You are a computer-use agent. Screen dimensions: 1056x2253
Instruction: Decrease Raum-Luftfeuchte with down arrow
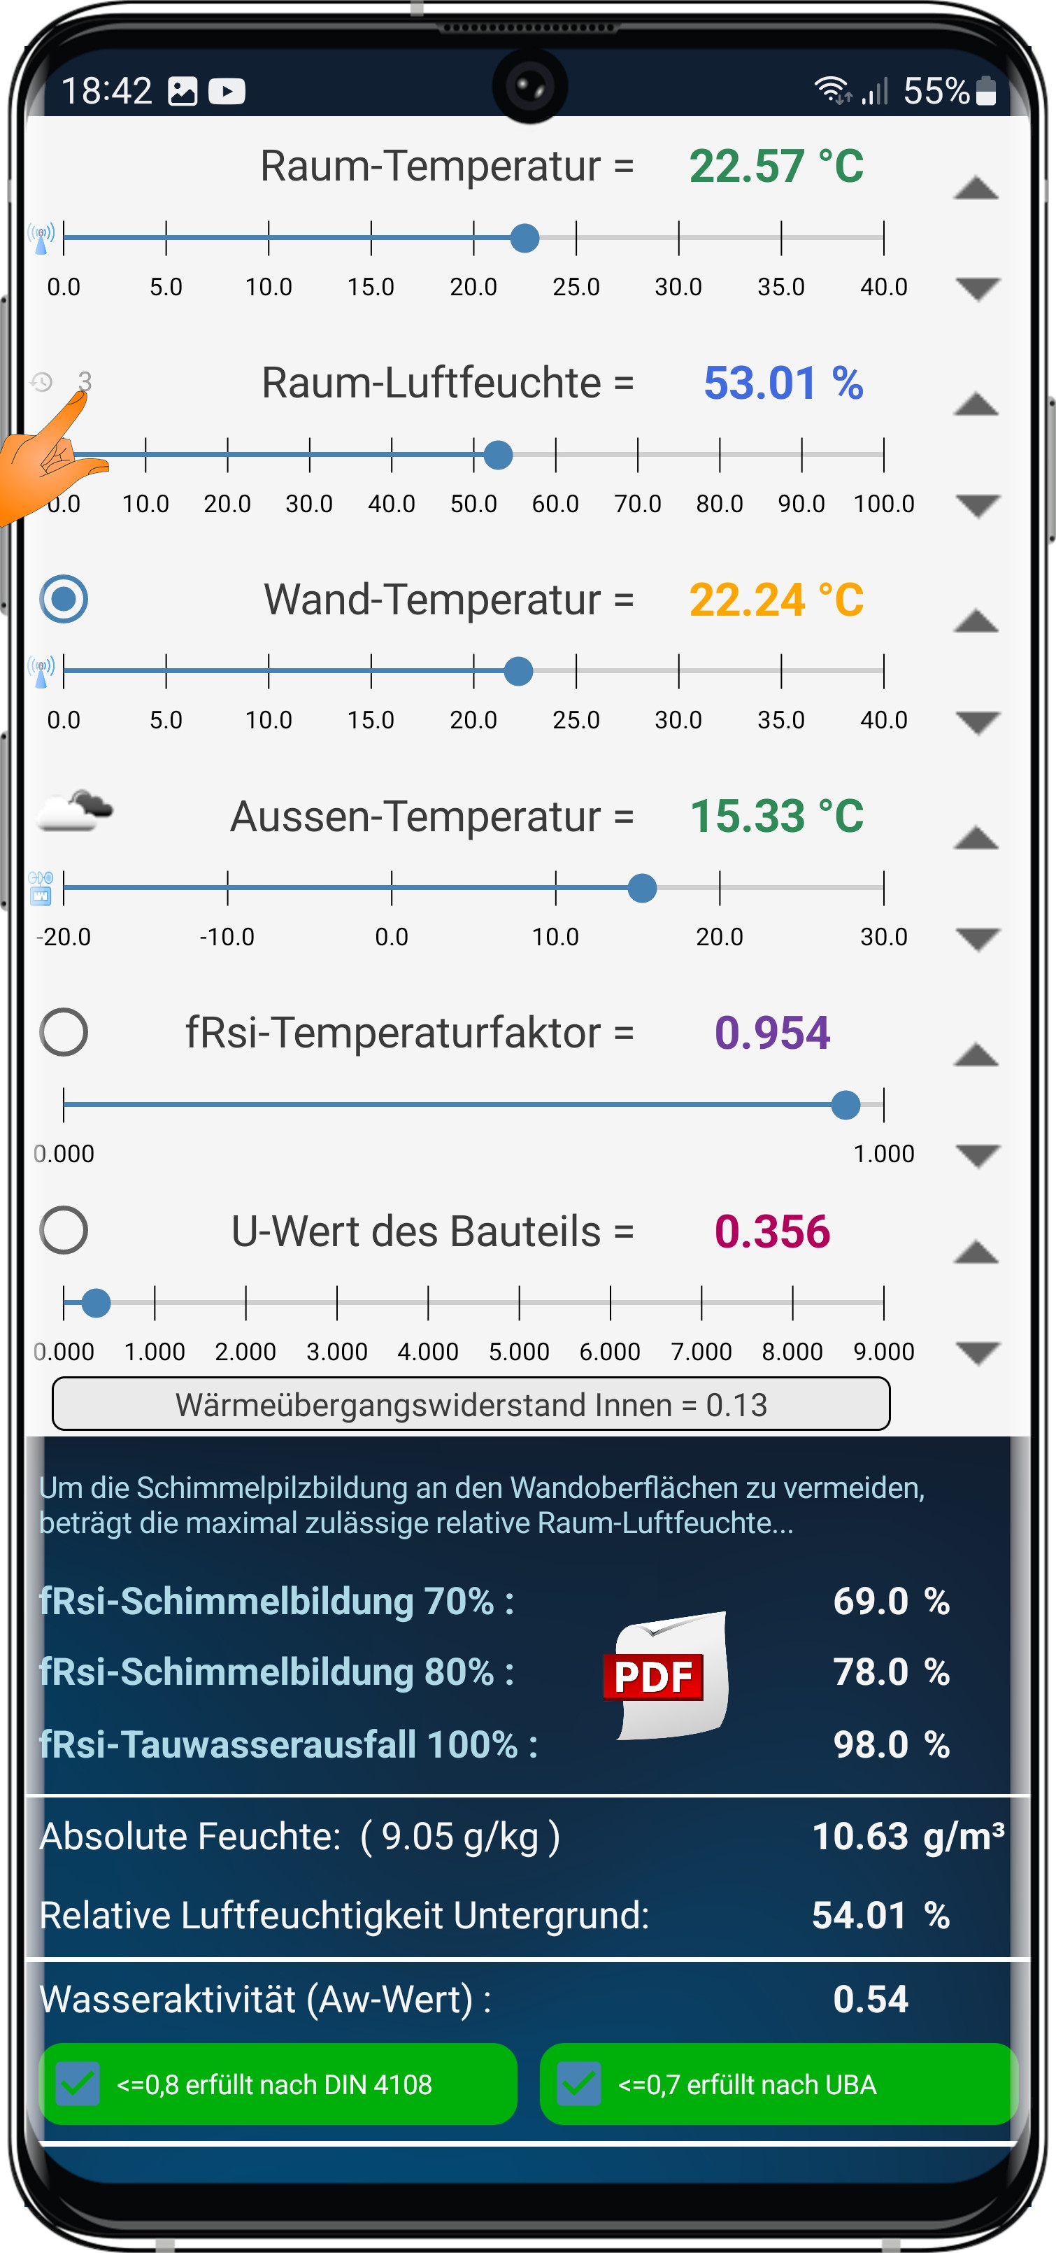point(978,505)
